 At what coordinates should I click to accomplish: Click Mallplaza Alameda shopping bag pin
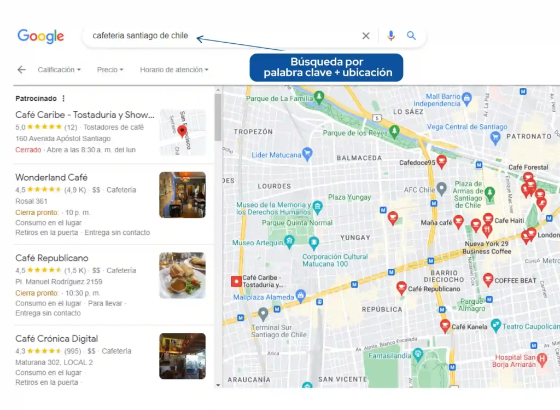coord(301,296)
